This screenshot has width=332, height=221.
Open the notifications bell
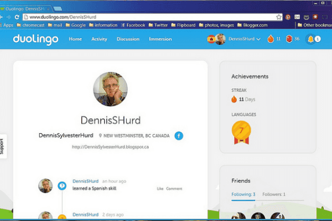pyautogui.click(x=310, y=39)
